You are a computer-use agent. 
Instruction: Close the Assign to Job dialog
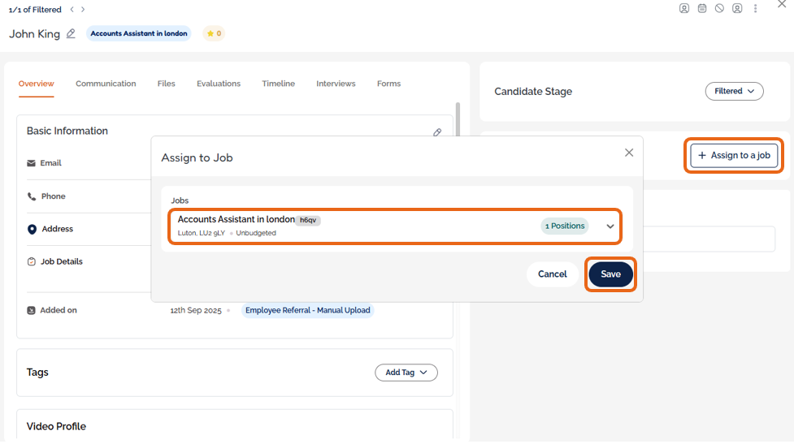629,153
